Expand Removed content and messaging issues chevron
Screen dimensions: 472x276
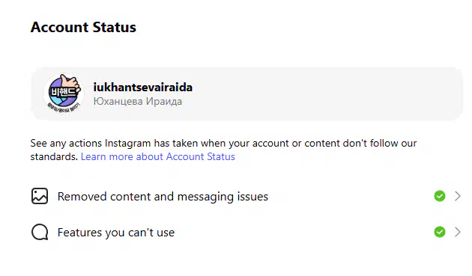(458, 196)
